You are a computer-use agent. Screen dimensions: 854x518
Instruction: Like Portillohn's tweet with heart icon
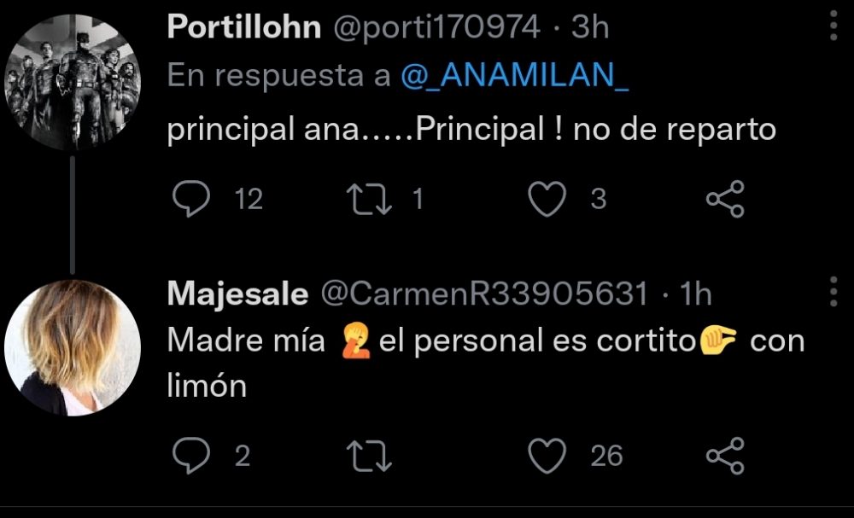[547, 199]
